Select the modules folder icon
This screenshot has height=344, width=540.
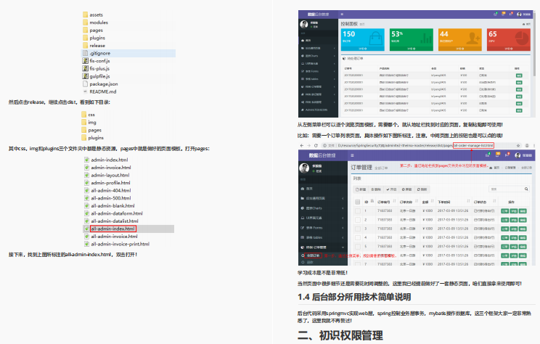85,22
